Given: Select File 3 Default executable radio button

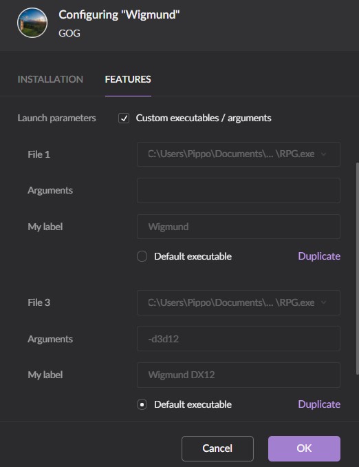Looking at the screenshot, I should pos(142,404).
